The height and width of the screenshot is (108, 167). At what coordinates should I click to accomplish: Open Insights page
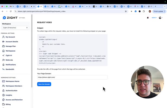tap(7, 95)
